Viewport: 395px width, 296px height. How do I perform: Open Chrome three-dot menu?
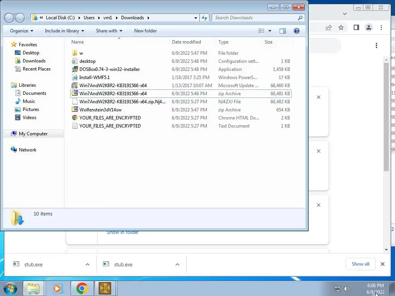[x=381, y=27]
